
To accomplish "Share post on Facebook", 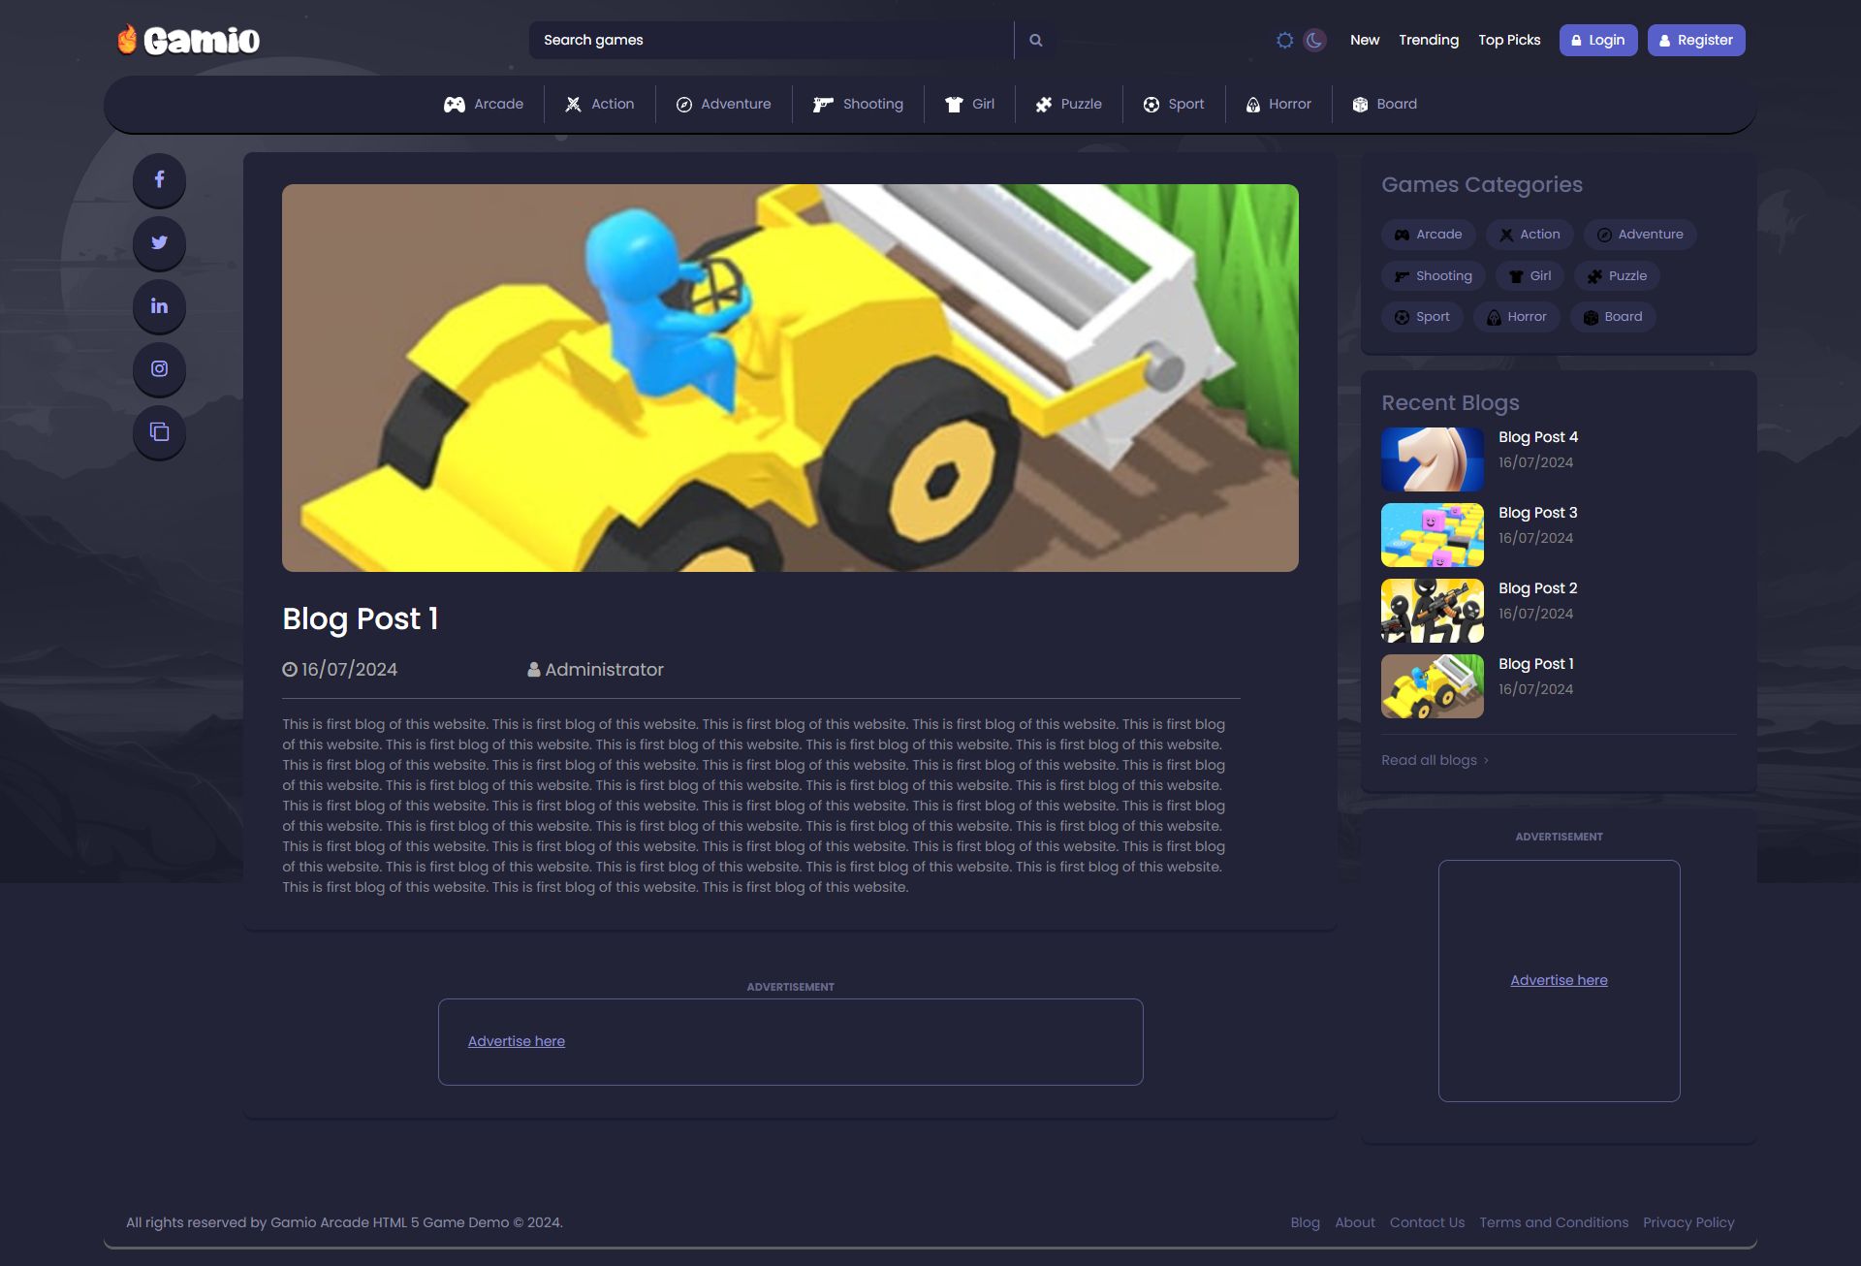I will pyautogui.click(x=159, y=179).
